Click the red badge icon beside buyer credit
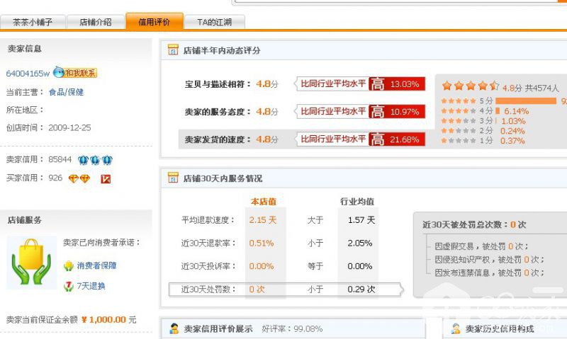 106,179
